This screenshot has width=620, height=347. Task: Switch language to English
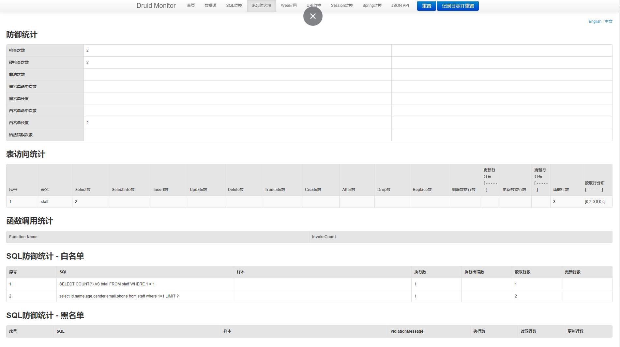point(595,22)
